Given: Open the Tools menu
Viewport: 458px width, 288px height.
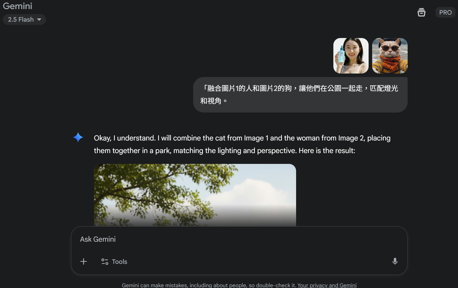Looking at the screenshot, I should (114, 262).
